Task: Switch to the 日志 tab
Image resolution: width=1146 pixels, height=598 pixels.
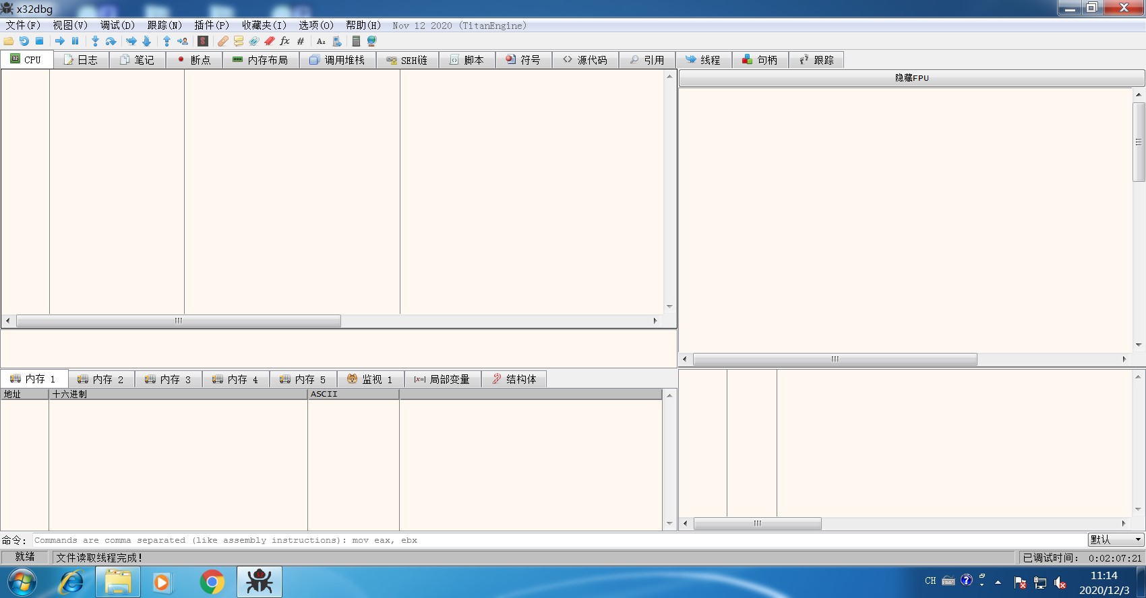Action: (81, 60)
